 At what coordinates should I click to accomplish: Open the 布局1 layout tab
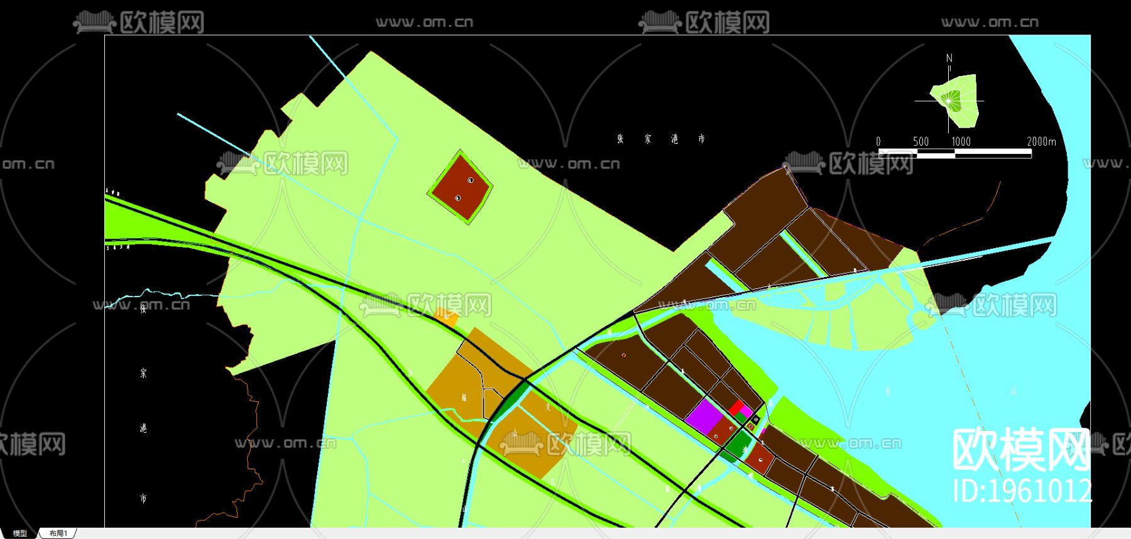click(58, 533)
